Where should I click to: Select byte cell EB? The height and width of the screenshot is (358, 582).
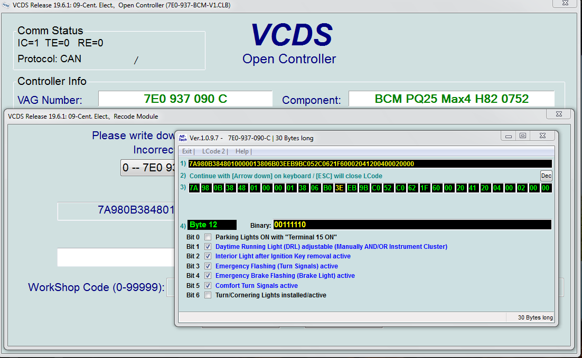pyautogui.click(x=352, y=188)
